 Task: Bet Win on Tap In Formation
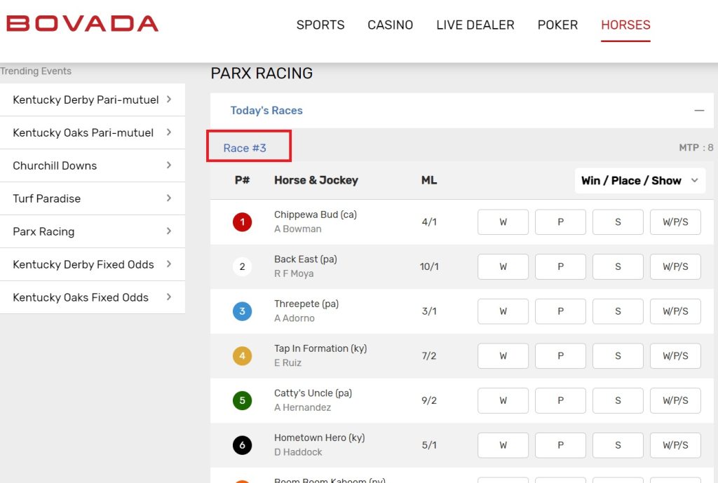tap(503, 355)
